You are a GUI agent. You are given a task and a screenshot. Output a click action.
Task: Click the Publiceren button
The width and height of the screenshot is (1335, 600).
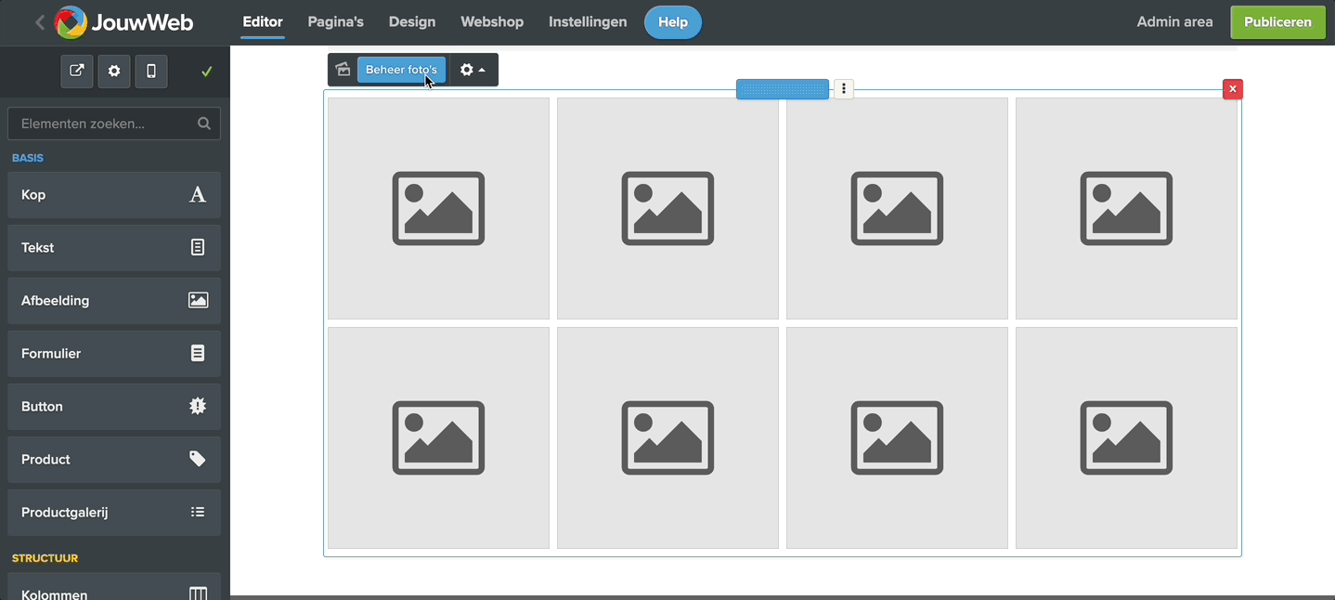(x=1277, y=22)
